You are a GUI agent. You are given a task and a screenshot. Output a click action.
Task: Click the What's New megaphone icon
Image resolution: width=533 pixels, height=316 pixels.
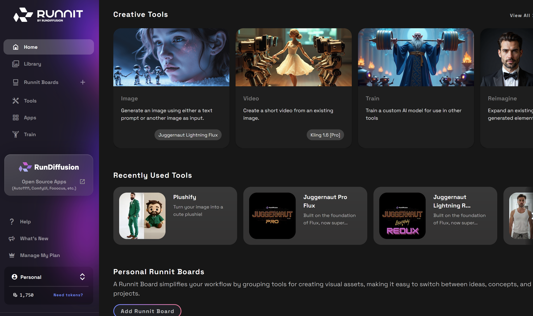[12, 238]
